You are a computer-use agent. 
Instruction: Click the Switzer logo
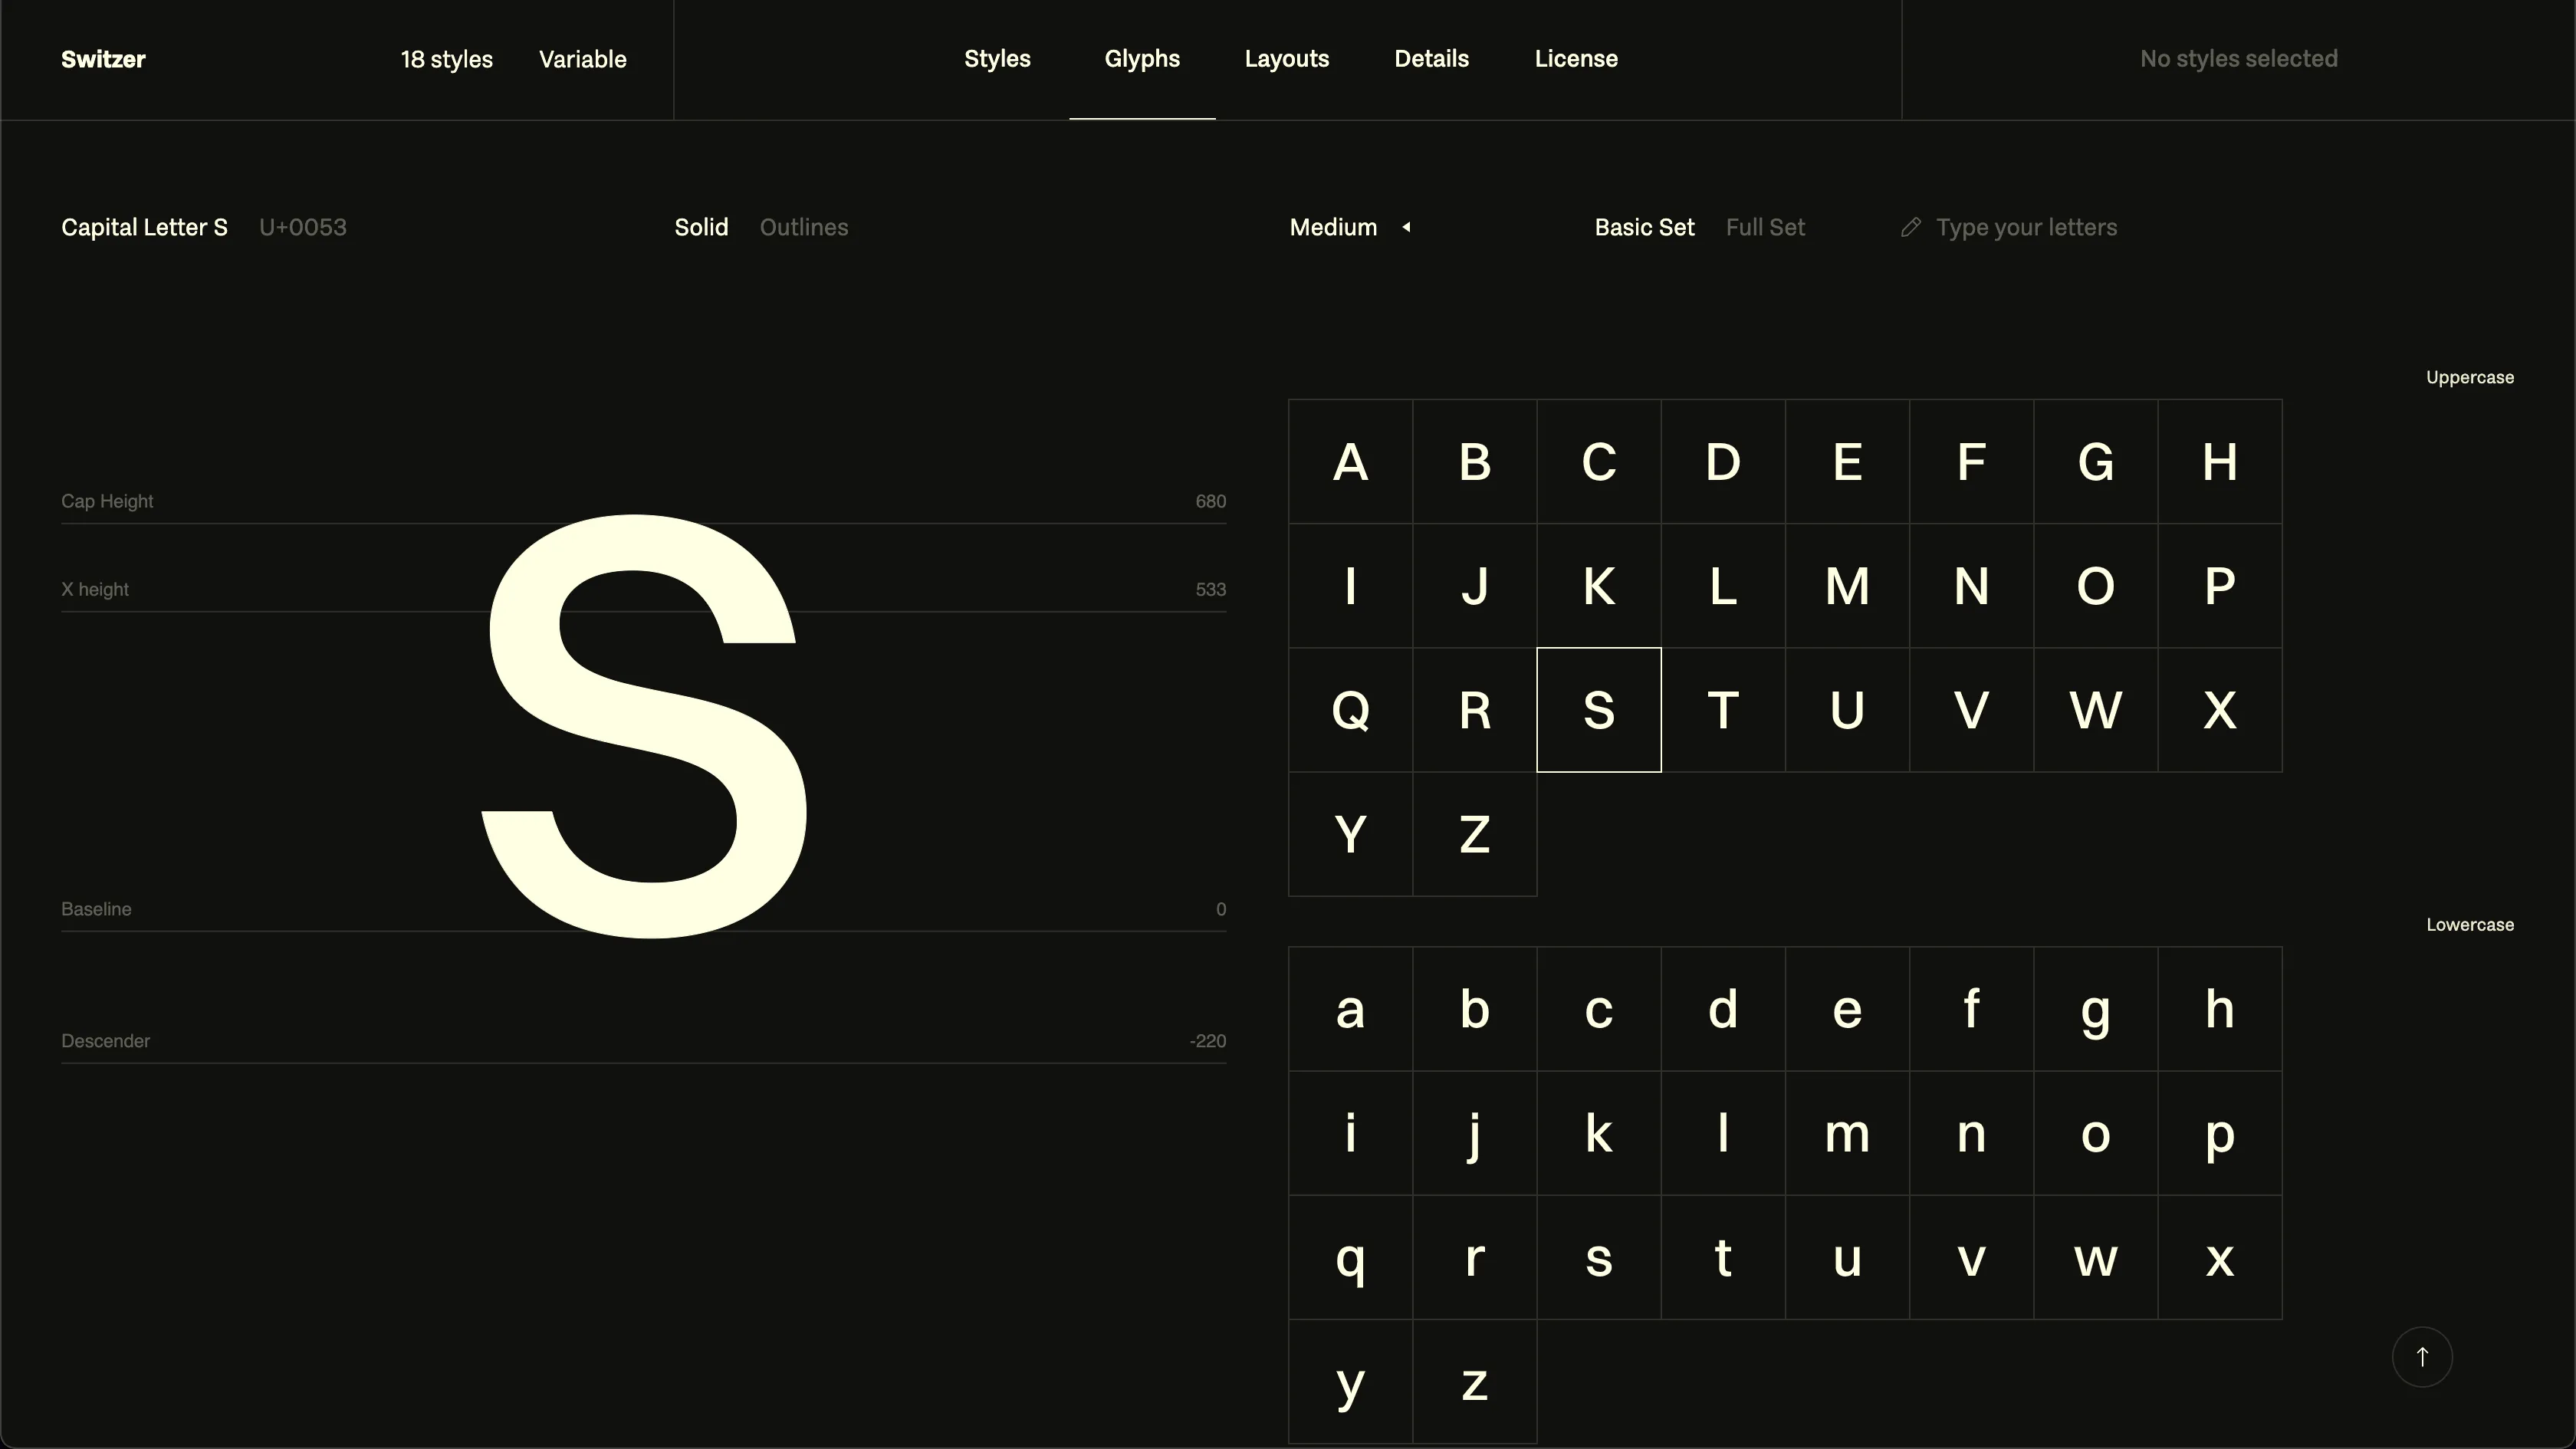tap(103, 59)
